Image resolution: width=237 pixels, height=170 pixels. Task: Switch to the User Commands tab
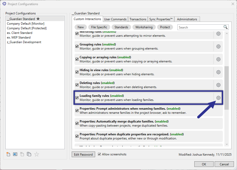click(115, 19)
